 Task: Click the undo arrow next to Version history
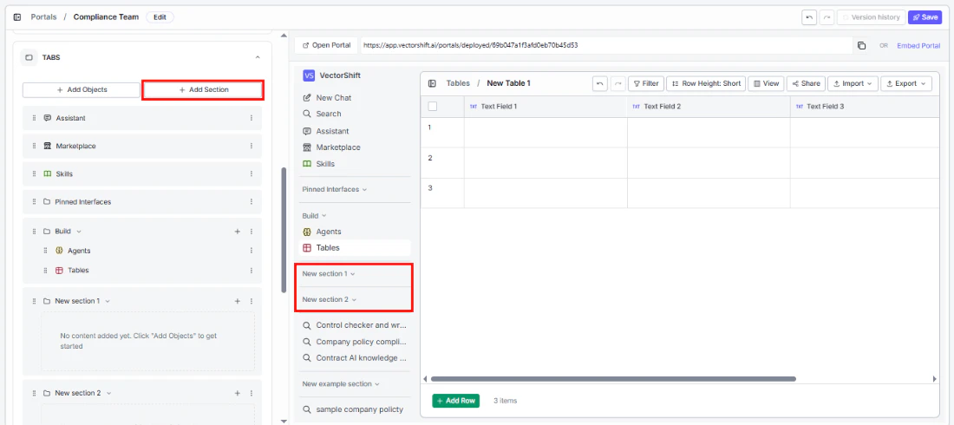click(809, 17)
